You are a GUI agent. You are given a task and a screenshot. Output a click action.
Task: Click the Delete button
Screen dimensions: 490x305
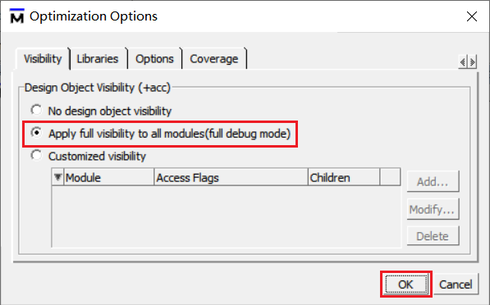pyautogui.click(x=433, y=236)
